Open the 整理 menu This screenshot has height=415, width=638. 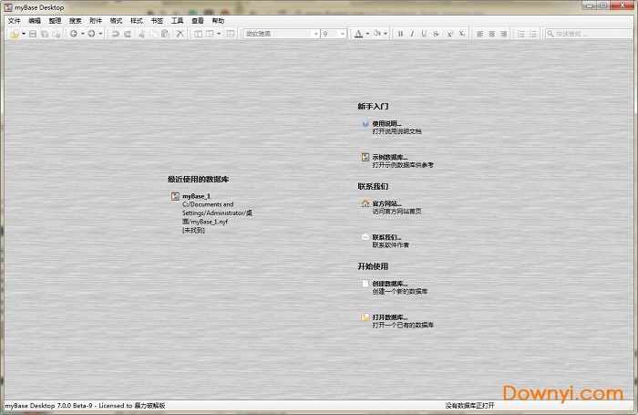click(x=55, y=21)
